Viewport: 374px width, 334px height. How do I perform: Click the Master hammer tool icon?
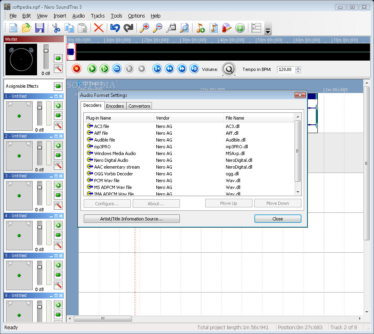click(x=58, y=69)
